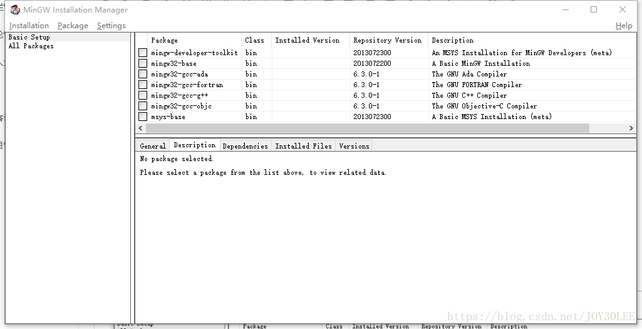Select the mingw32-base package name
Viewport: 642px width, 329px height.
(173, 63)
